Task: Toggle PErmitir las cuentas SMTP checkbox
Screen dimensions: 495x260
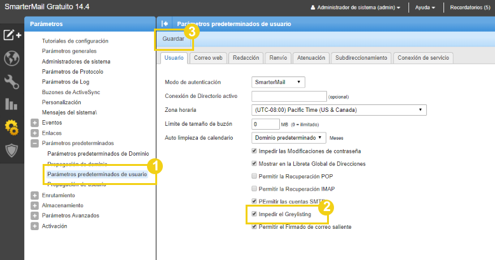Action: coord(254,201)
